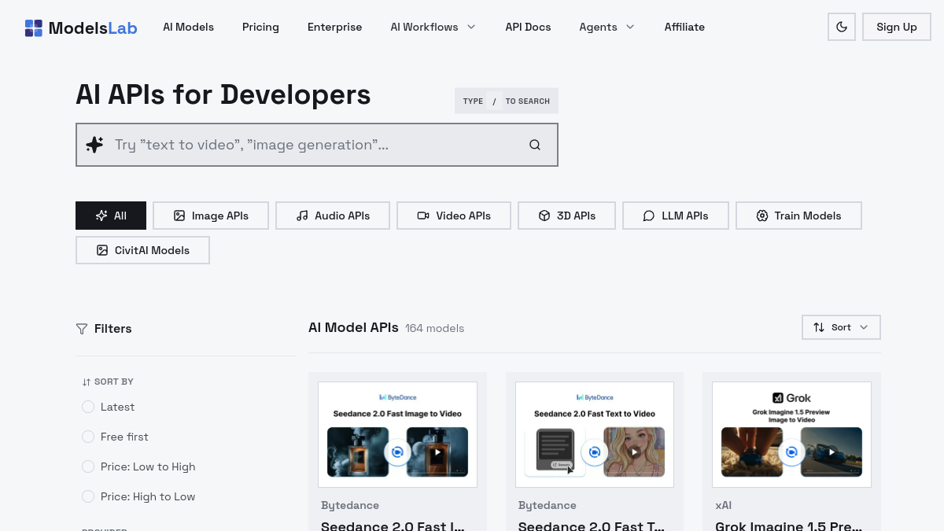
Task: Click the Filters funnel icon
Action: click(x=82, y=329)
